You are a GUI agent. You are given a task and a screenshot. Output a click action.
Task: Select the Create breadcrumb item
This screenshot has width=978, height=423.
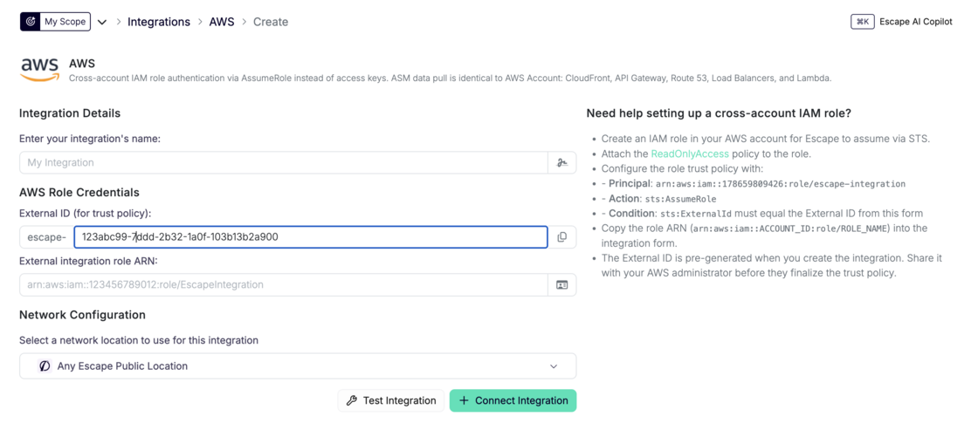point(271,22)
